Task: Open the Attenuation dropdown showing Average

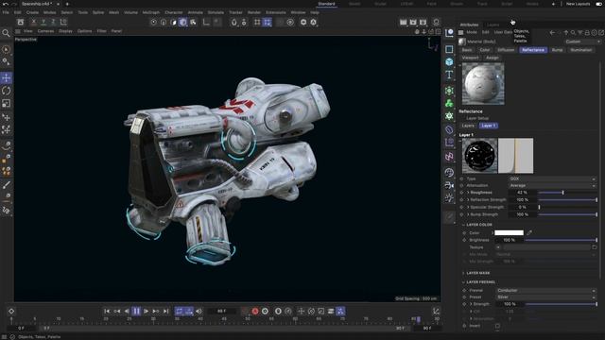Action: (552, 185)
